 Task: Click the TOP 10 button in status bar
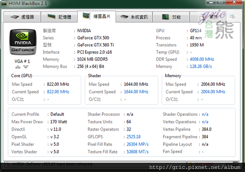tap(232, 164)
